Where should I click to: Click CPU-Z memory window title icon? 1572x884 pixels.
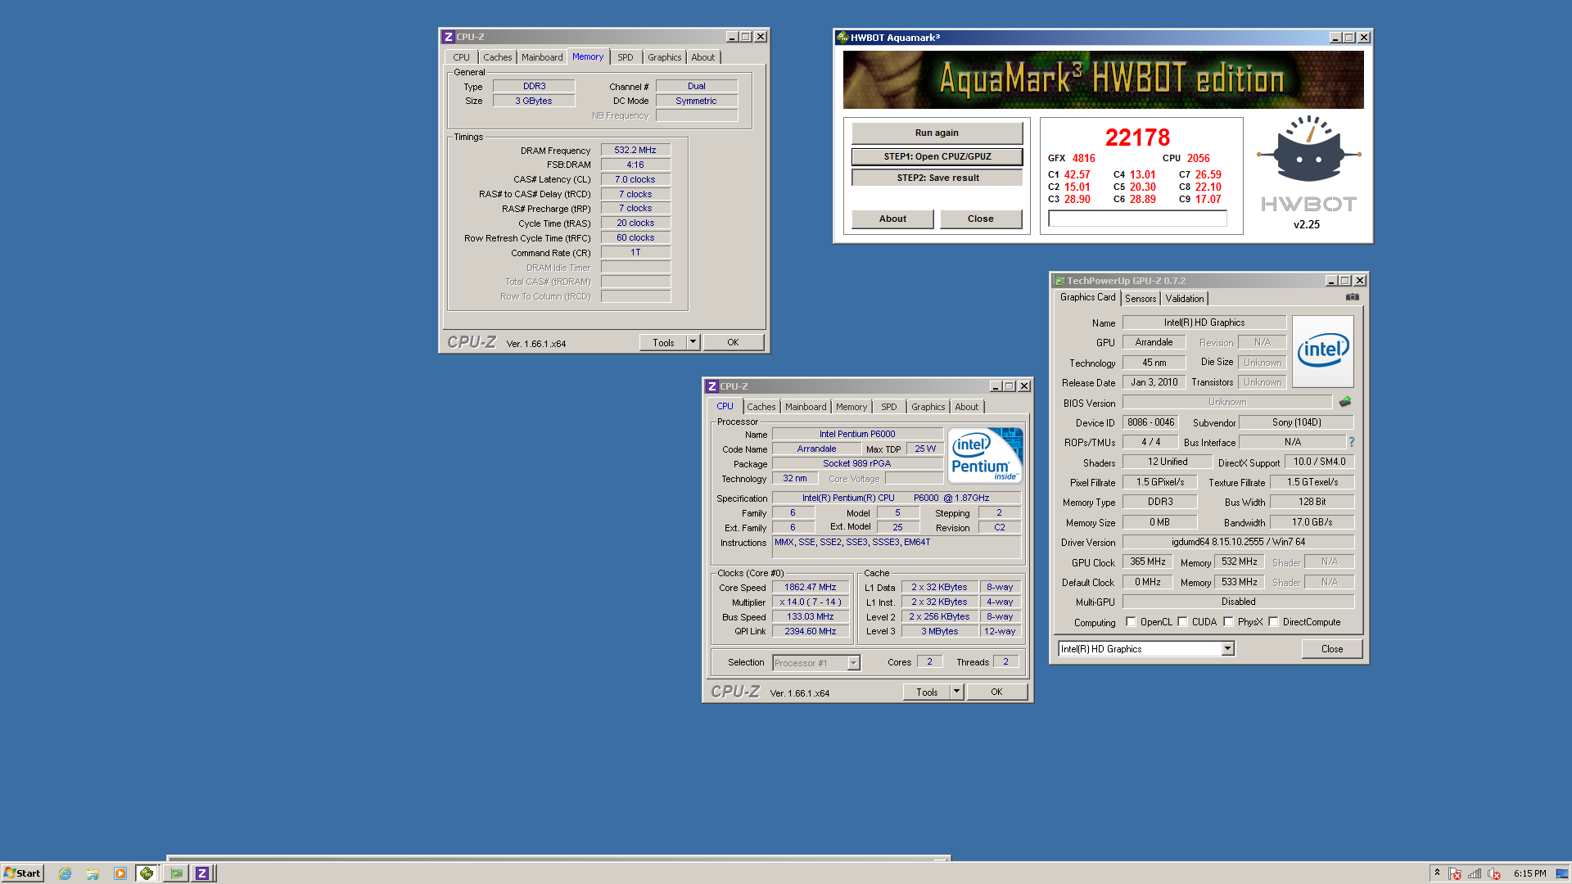click(x=448, y=37)
